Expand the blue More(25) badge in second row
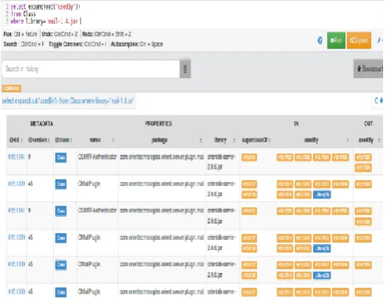 point(322,195)
